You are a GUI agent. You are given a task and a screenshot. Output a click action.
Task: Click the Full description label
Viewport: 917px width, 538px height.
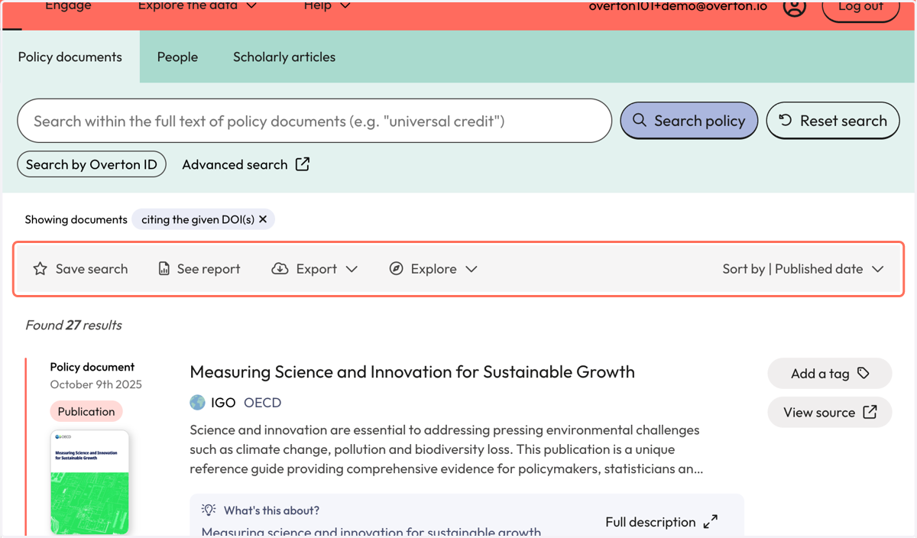click(650, 522)
